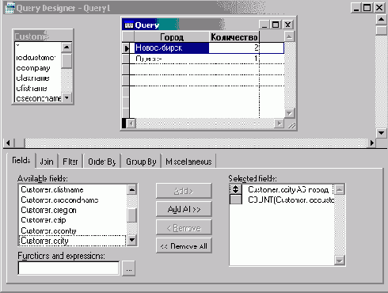Click down arrow of designer's vertical scrollbar

(x=381, y=132)
